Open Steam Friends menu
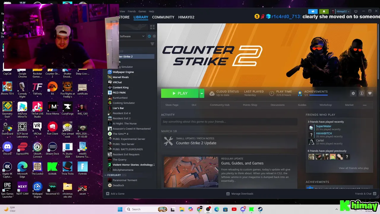 point(132,11)
